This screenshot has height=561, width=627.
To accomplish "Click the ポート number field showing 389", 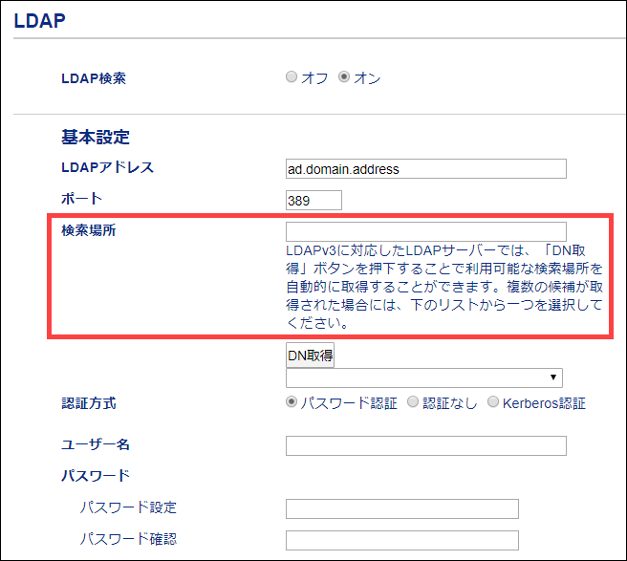I will point(313,201).
